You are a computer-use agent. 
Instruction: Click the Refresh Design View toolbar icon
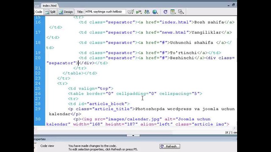pos(166,12)
